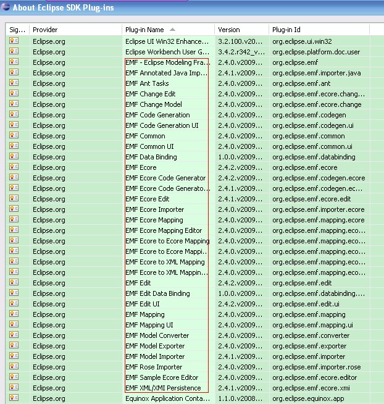Select the 'EMF Data Binding' plug-in name
The width and height of the screenshot is (384, 404).
click(x=151, y=157)
